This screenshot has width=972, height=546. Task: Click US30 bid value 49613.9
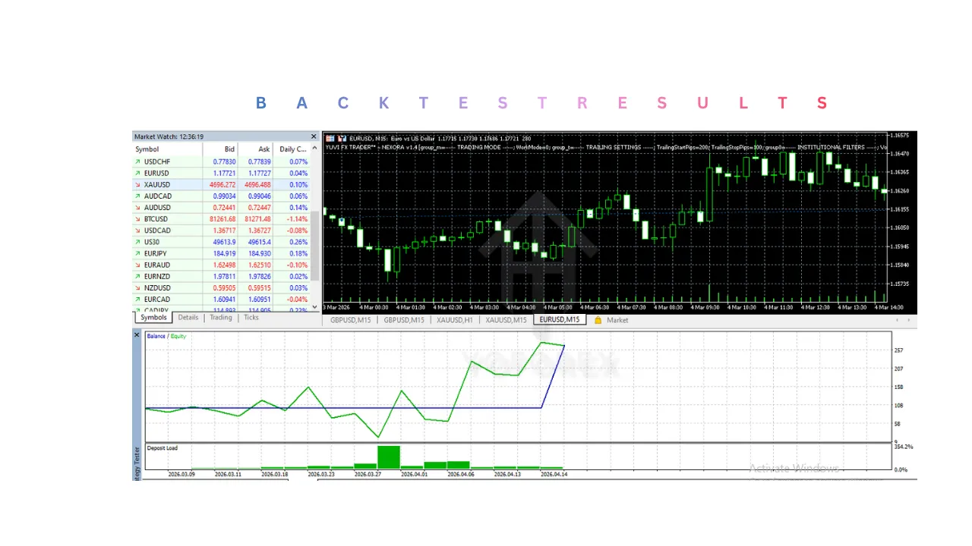223,242
